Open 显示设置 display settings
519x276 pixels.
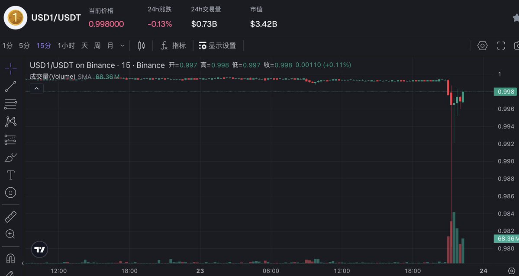point(217,46)
